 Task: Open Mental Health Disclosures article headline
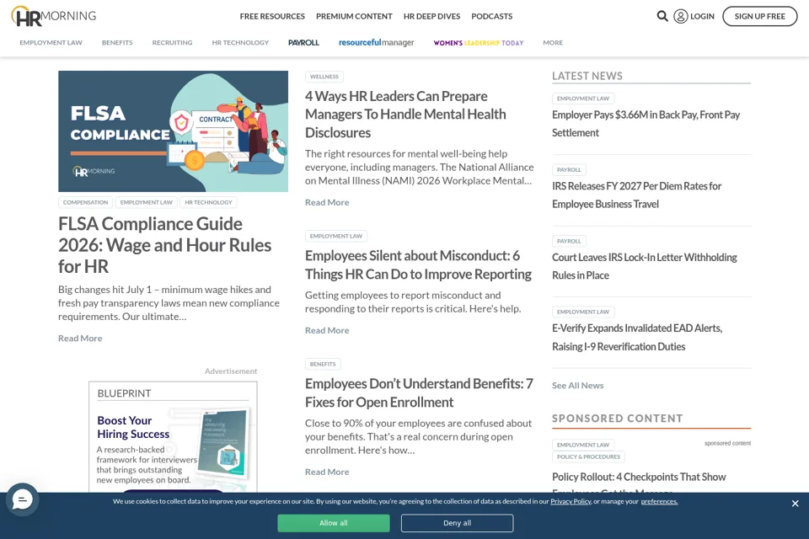(405, 115)
